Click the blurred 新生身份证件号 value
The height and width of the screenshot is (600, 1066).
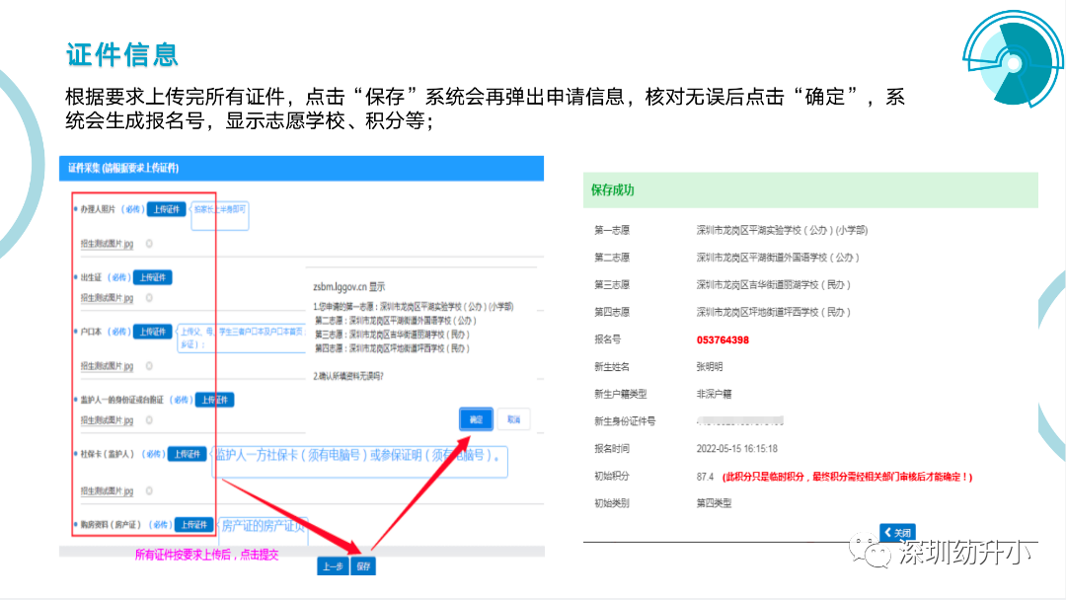pos(740,421)
